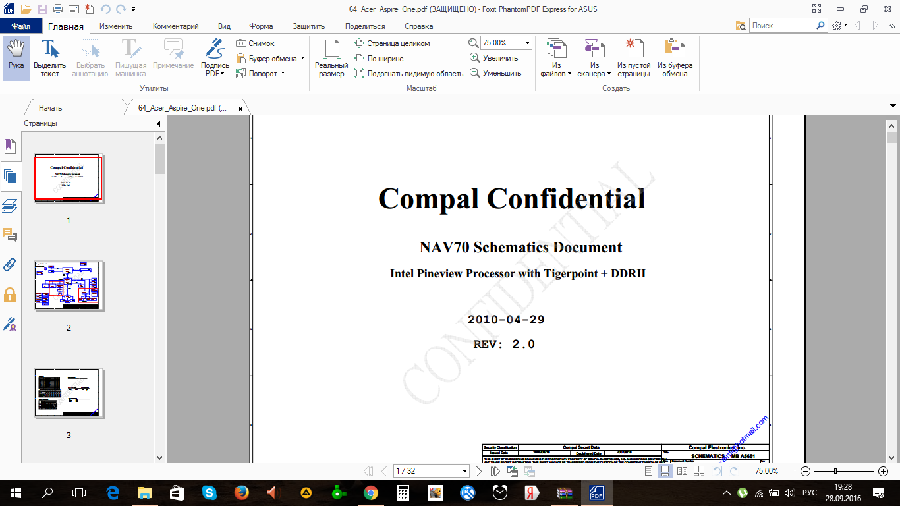Open notification center icon in tray
Viewport: 900px width, 506px height.
coord(878,492)
